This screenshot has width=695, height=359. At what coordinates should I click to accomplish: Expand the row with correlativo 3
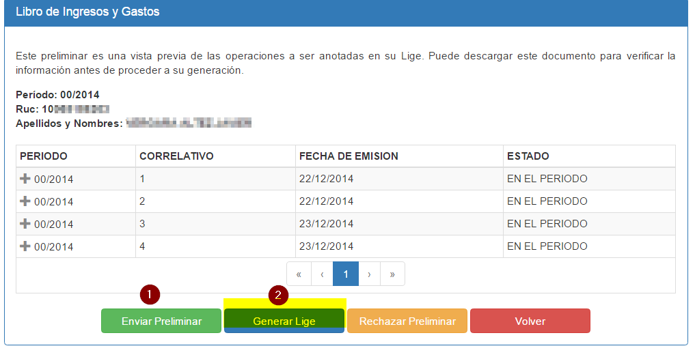pyautogui.click(x=25, y=224)
